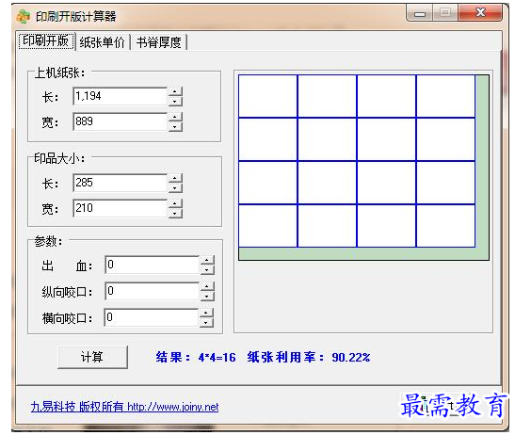Minimize the 印刷开版计算器 window
515x435 pixels.
click(x=419, y=13)
